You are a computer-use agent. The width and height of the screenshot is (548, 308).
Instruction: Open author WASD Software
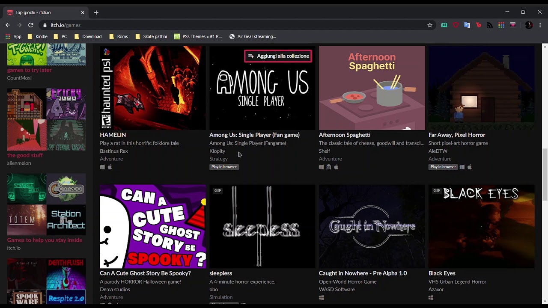(337, 289)
